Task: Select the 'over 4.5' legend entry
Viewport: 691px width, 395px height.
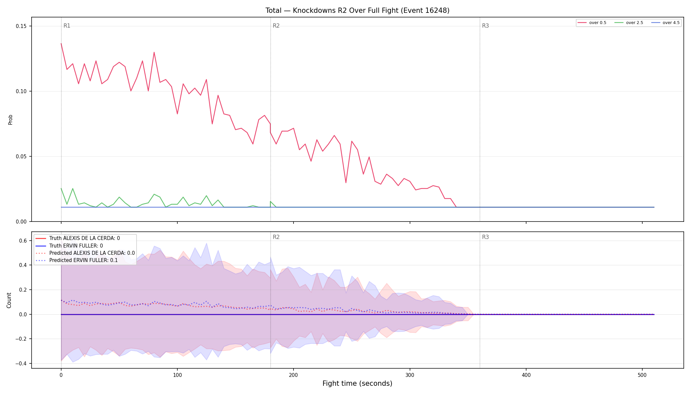Action: point(665,23)
